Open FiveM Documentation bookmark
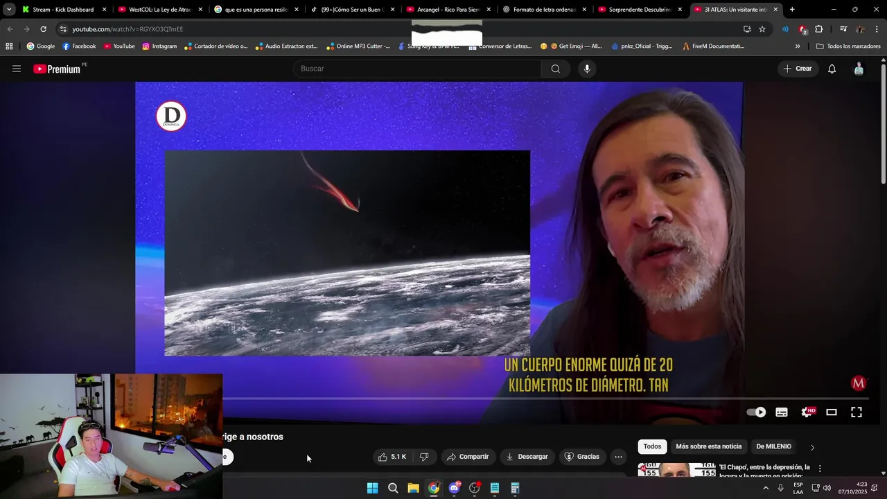Image resolution: width=887 pixels, height=499 pixels. click(x=713, y=46)
